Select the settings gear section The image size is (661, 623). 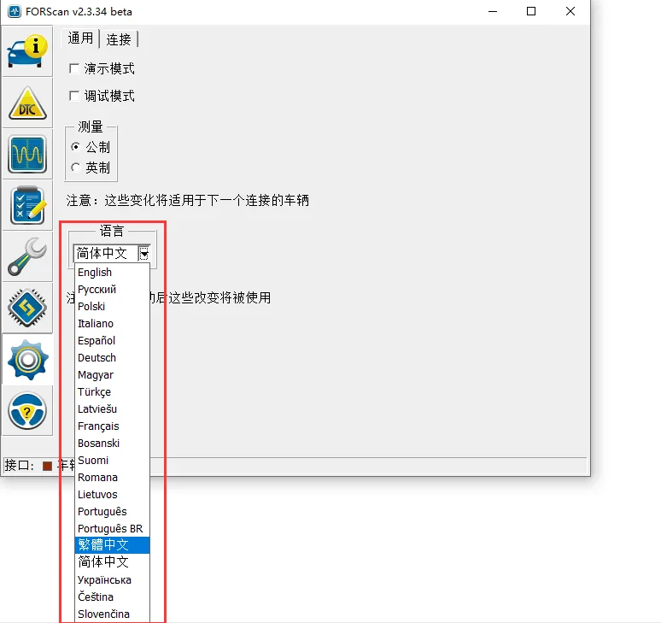[x=27, y=360]
